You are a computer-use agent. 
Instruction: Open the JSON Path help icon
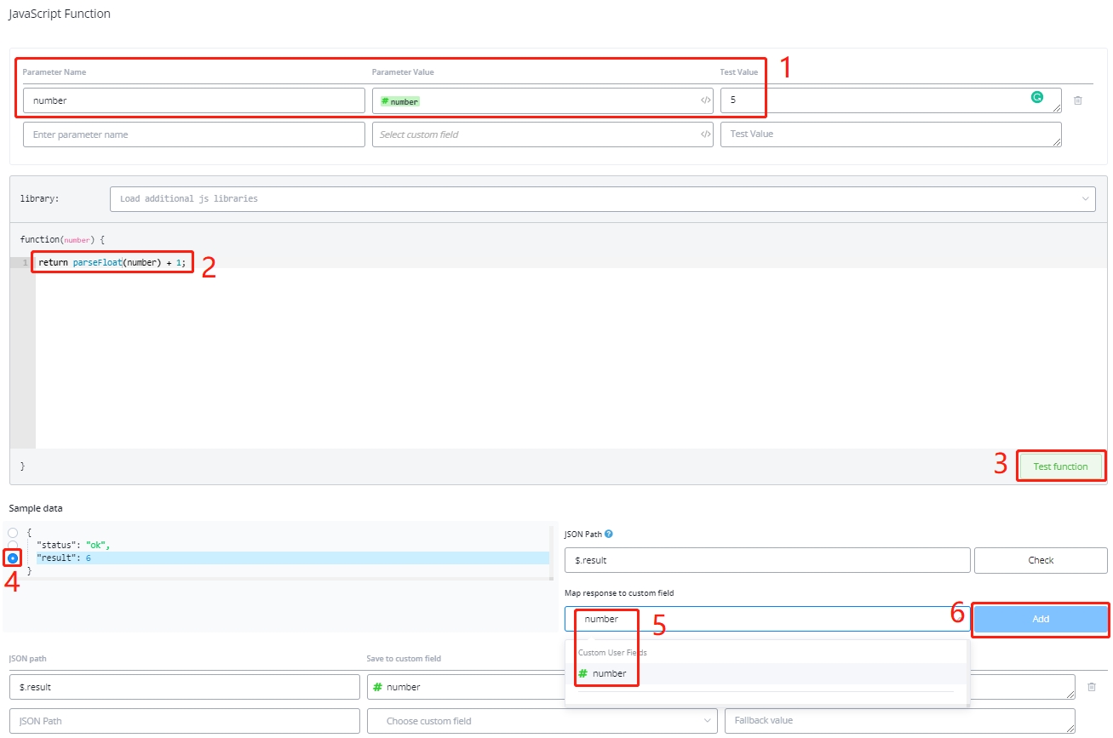(x=609, y=535)
